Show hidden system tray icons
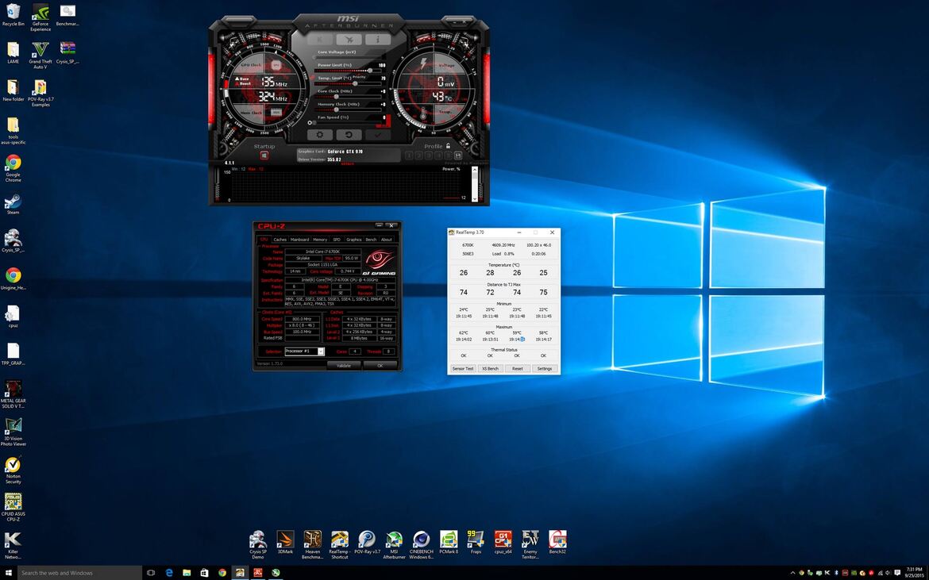Screen dimensions: 929x580 pyautogui.click(x=792, y=573)
